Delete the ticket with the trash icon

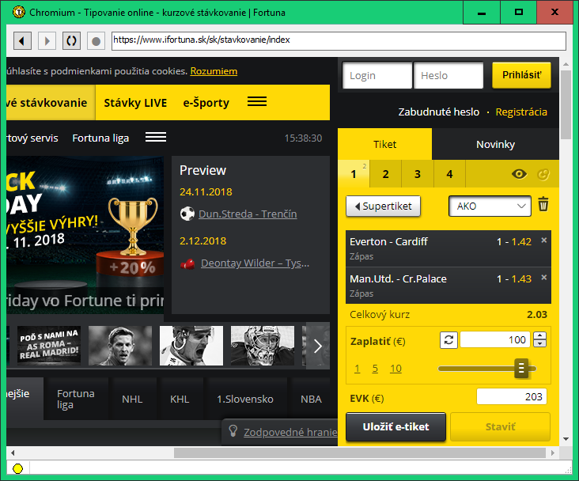pos(543,204)
